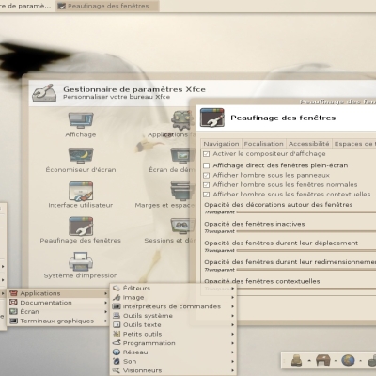Click the Applications menu item icon

coord(13,293)
